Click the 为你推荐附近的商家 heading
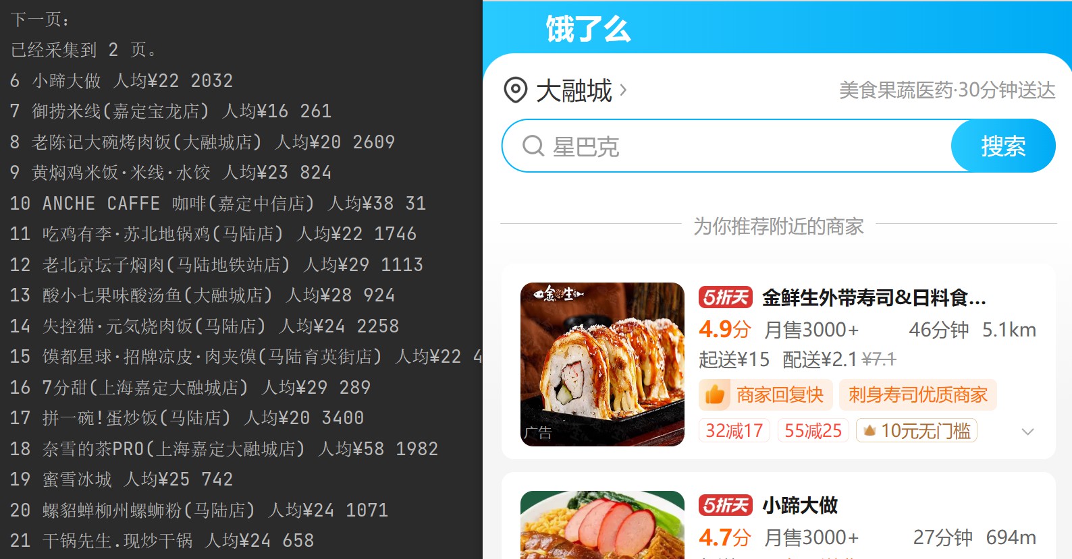The width and height of the screenshot is (1072, 559). [x=778, y=226]
